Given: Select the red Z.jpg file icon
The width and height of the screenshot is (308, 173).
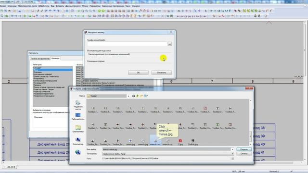Looking at the screenshot, I should point(180,142).
